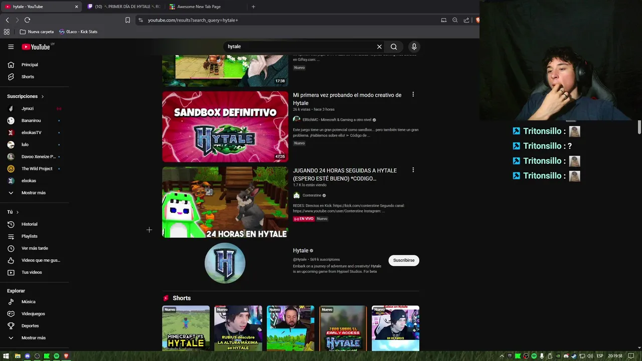Share this page via address bar icon

click(466, 20)
